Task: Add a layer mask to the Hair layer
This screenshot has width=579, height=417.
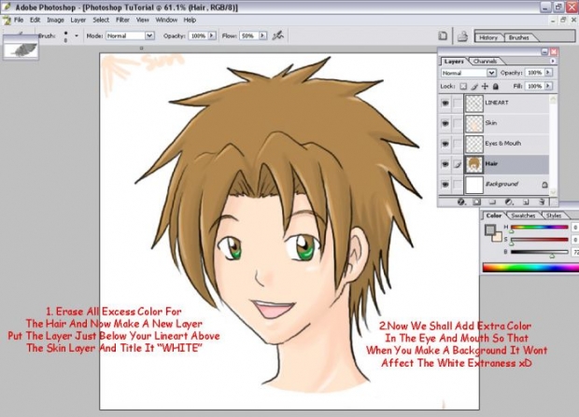Action: click(476, 202)
